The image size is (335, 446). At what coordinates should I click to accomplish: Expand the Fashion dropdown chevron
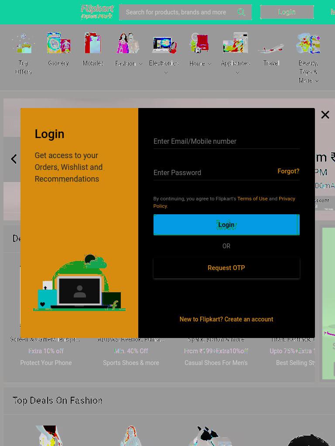click(140, 64)
